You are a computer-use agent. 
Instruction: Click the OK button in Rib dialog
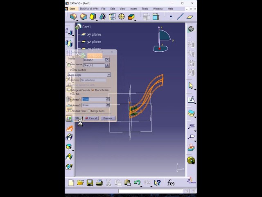(75, 118)
